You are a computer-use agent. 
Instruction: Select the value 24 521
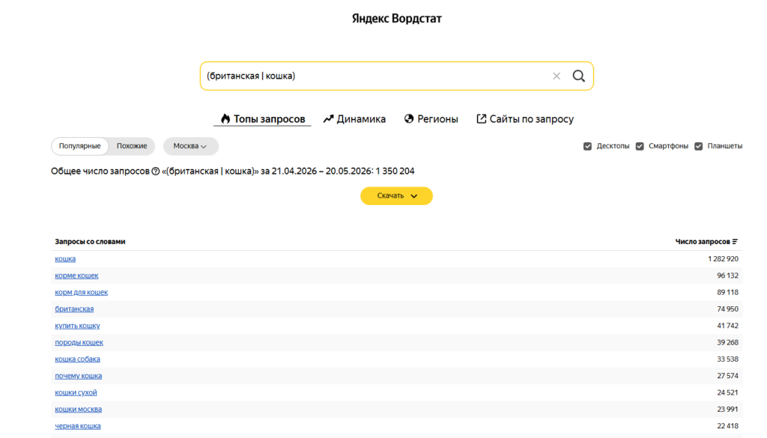tap(727, 392)
